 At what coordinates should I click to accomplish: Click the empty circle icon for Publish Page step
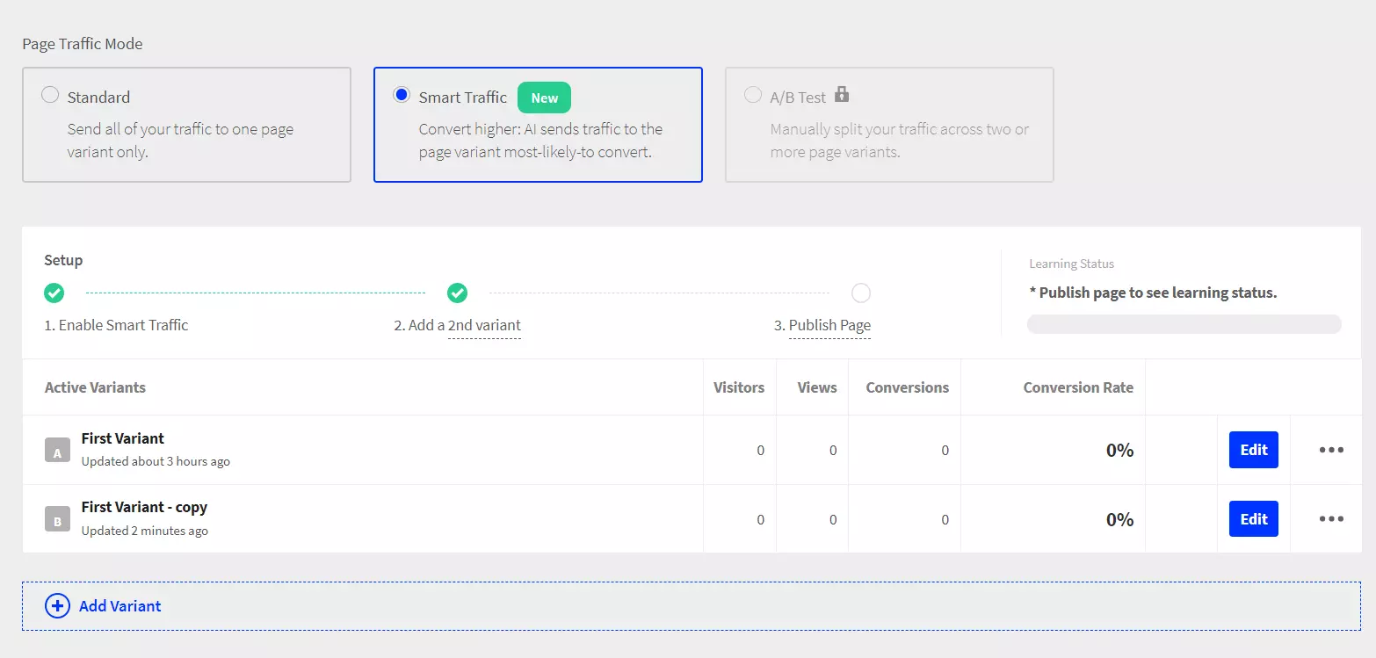pyautogui.click(x=860, y=293)
